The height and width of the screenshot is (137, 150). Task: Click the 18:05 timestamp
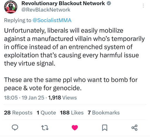(11, 98)
